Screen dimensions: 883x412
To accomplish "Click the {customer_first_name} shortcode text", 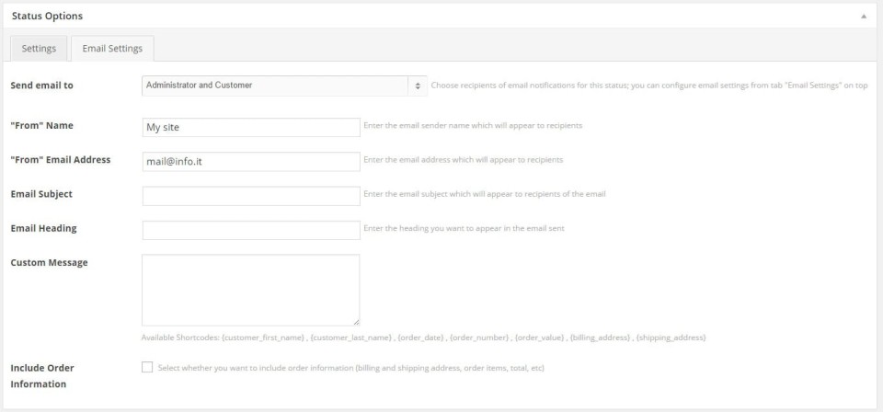I will [264, 338].
